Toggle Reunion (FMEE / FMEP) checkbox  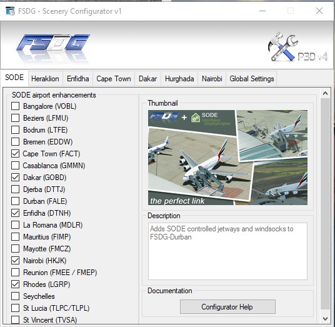[x=16, y=272]
